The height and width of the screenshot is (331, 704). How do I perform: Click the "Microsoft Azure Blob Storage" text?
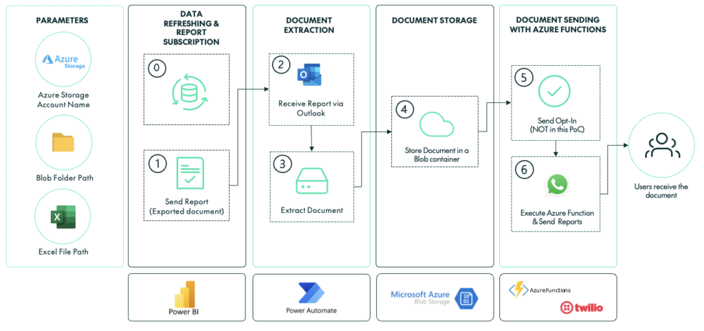tap(420, 297)
